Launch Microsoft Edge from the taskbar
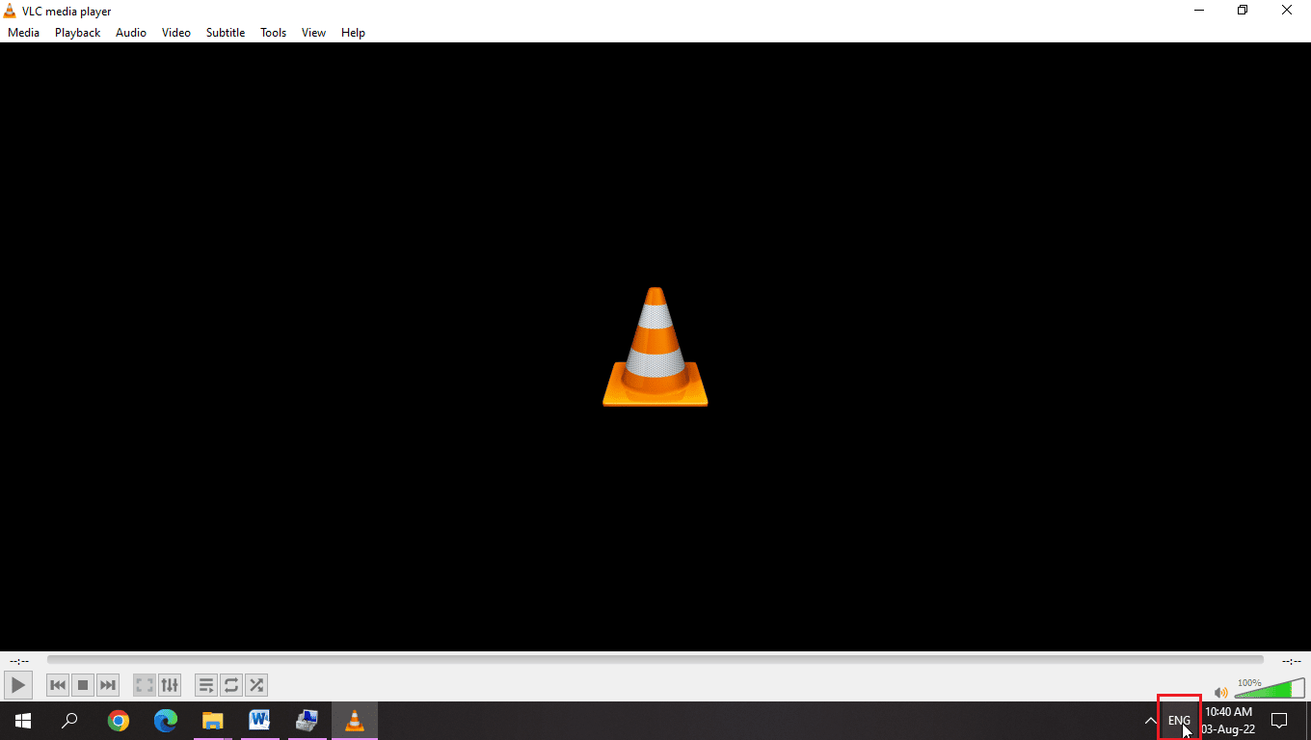Image resolution: width=1311 pixels, height=740 pixels. [166, 721]
